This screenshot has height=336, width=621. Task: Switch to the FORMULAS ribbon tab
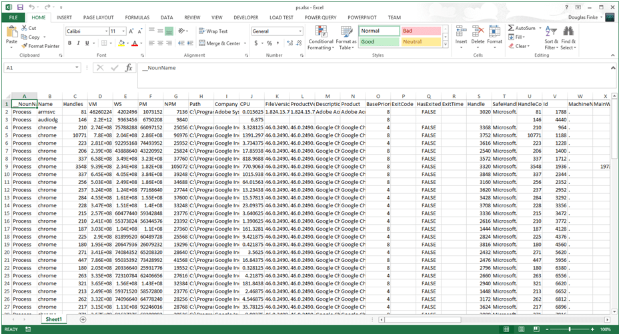click(x=137, y=17)
